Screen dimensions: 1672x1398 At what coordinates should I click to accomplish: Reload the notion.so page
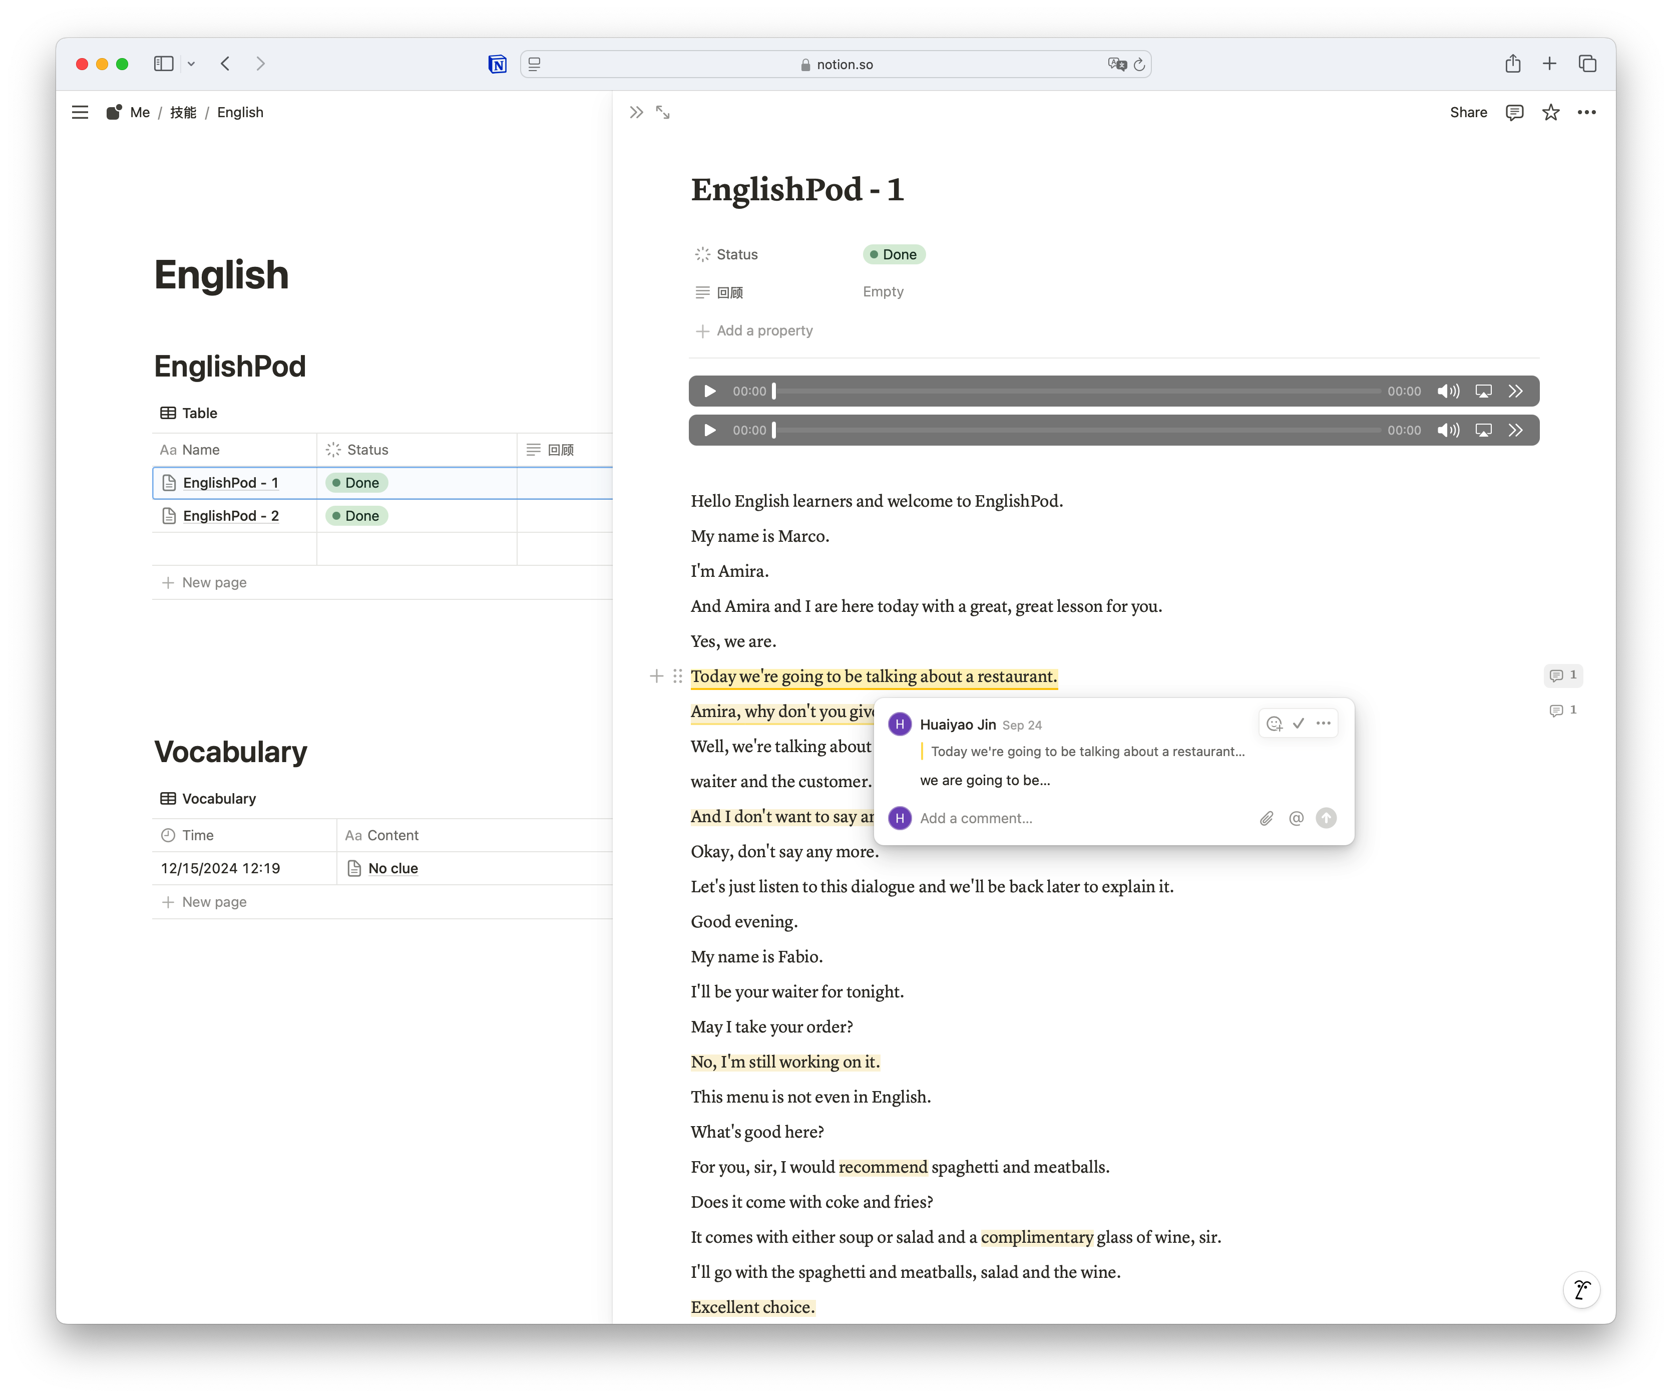pos(1139,64)
